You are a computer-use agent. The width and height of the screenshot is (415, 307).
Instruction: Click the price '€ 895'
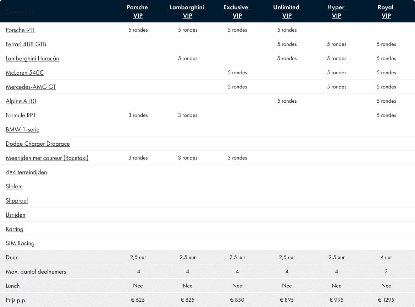[287, 300]
